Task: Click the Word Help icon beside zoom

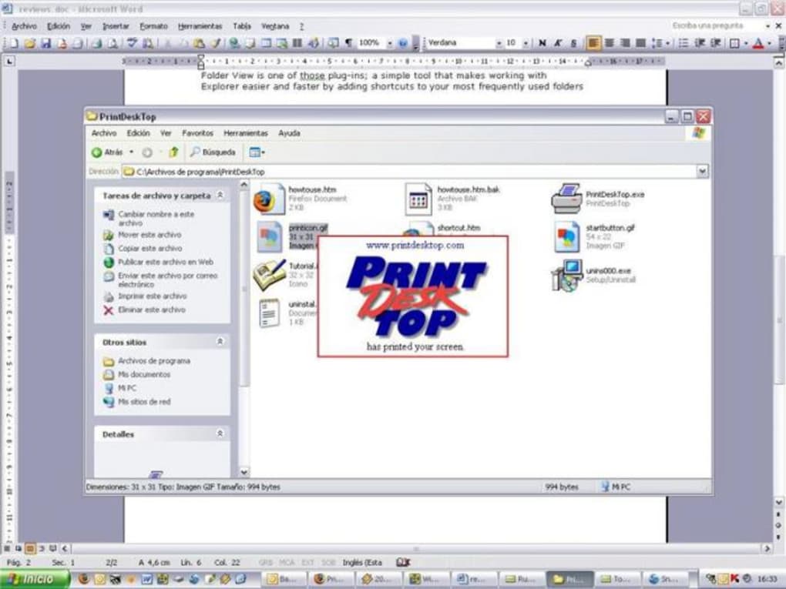Action: [x=402, y=44]
